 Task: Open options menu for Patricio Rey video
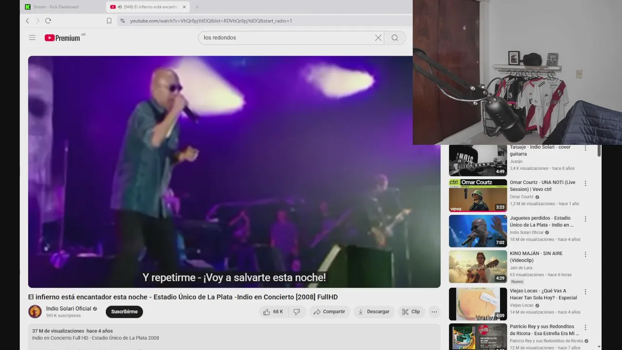pos(585,327)
